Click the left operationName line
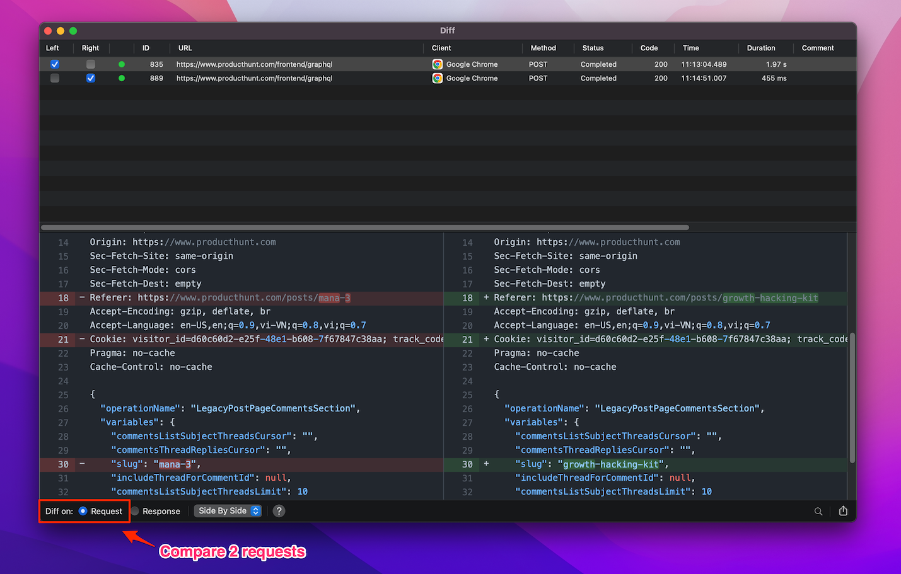 point(230,409)
